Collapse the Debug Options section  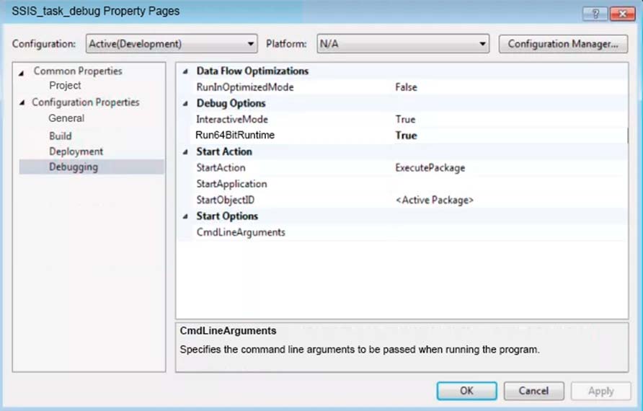pyautogui.click(x=185, y=104)
